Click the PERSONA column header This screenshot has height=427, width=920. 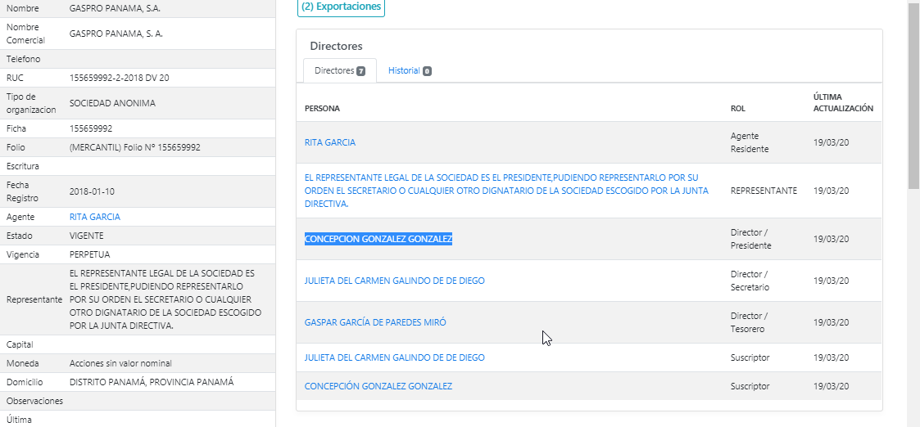(x=322, y=109)
